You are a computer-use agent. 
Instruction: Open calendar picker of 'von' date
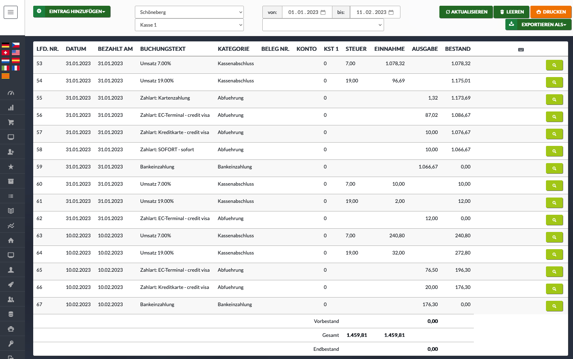click(323, 12)
